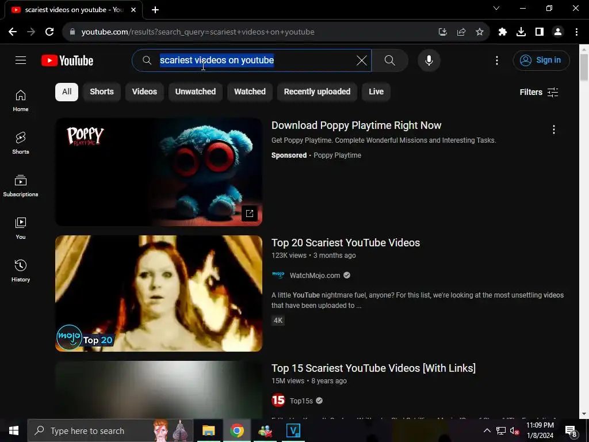Toggle Chrome side panel
Viewport: 589px width, 442px height.
[x=540, y=32]
